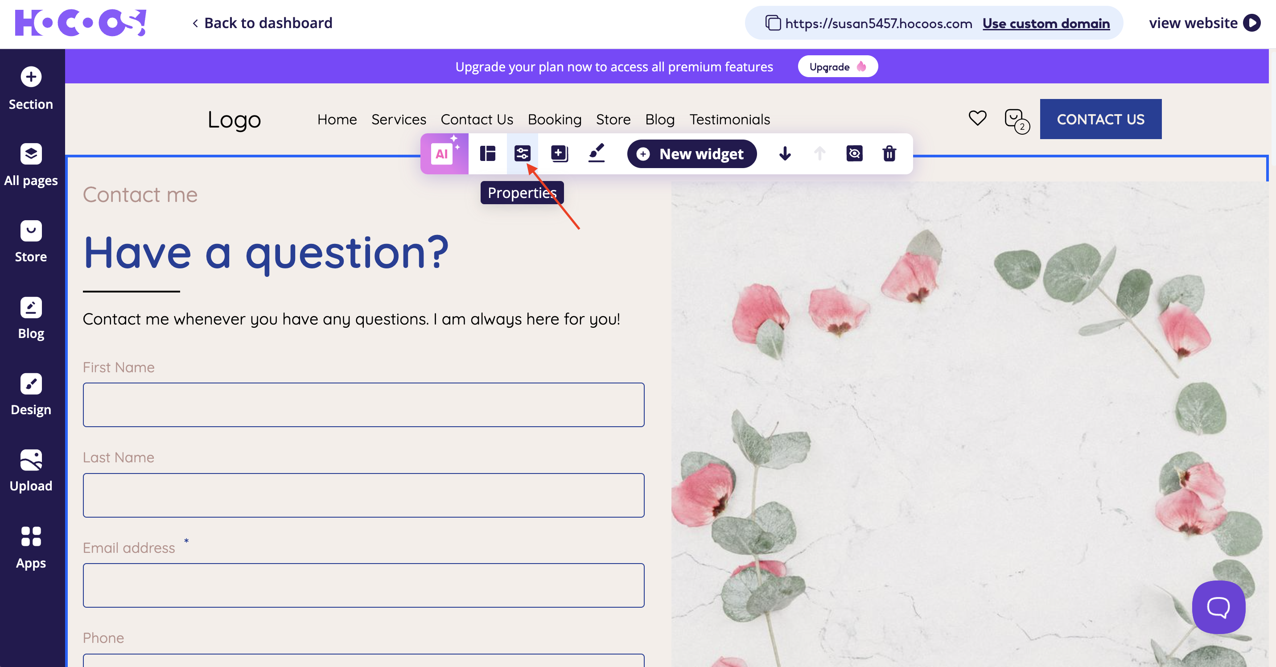This screenshot has width=1276, height=667.
Task: Click the AI assistant toolbar icon
Action: click(443, 154)
